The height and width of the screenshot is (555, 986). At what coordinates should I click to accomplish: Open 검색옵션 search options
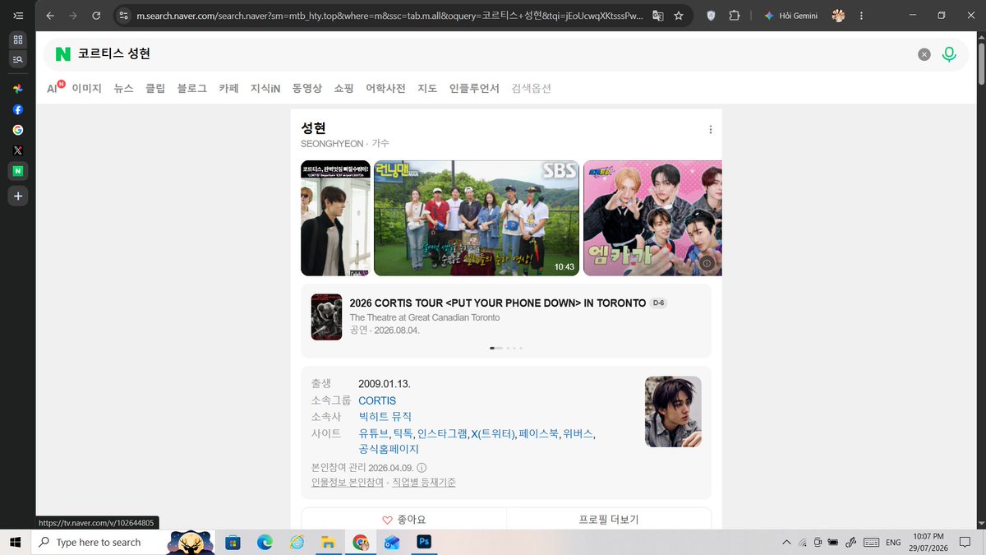[x=531, y=88]
